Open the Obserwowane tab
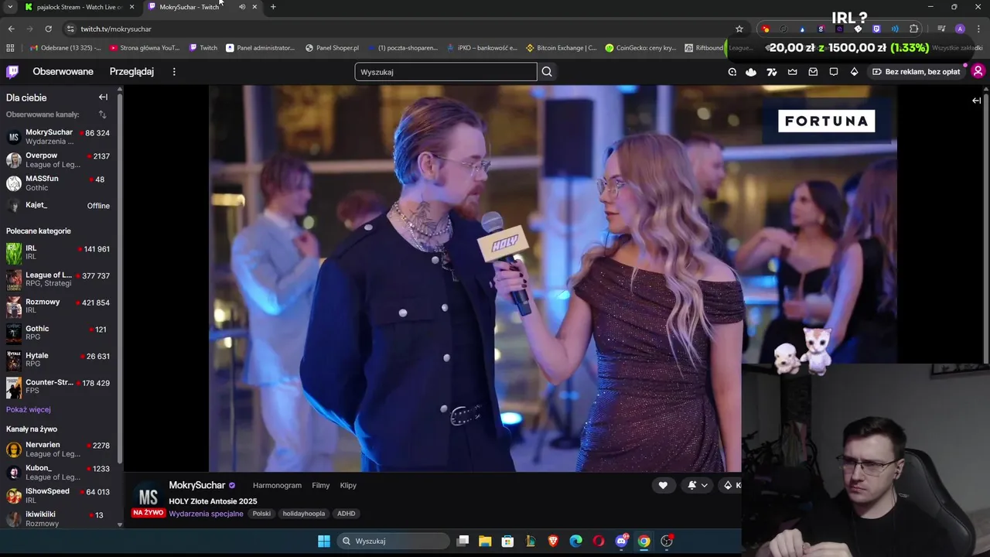The width and height of the screenshot is (990, 557). click(x=63, y=72)
